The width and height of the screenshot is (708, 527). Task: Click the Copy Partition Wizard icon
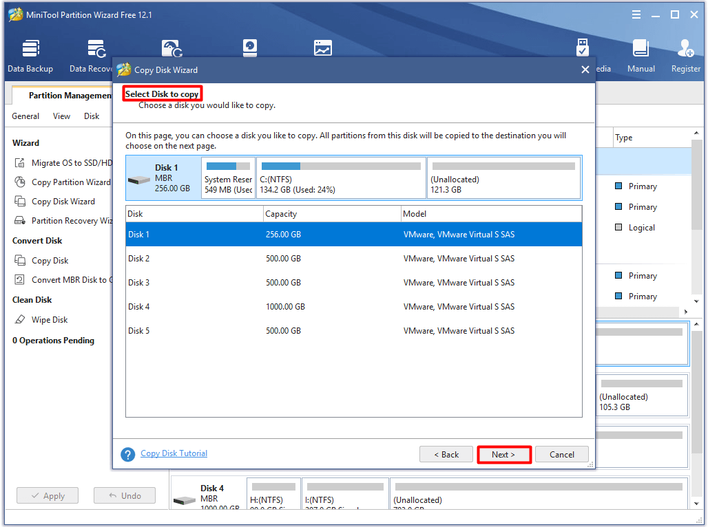(20, 182)
